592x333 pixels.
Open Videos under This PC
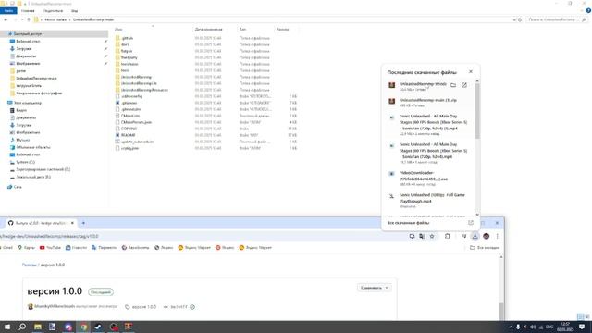[x=21, y=110]
